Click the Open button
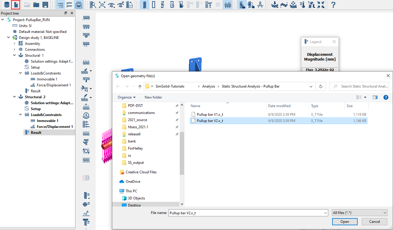Image resolution: width=393 pixels, height=230 pixels. coord(345,222)
